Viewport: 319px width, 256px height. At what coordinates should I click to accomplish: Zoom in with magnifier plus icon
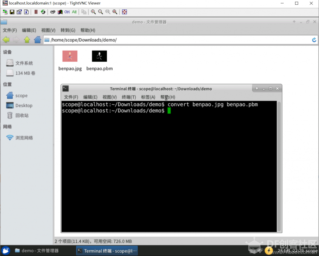click(x=94, y=12)
